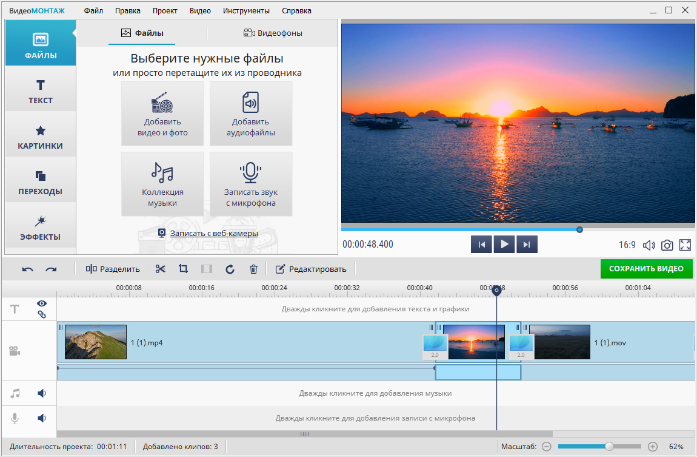Select the mountain clip thumbnail 1 (1).mp4
The height and width of the screenshot is (457, 697).
96,342
